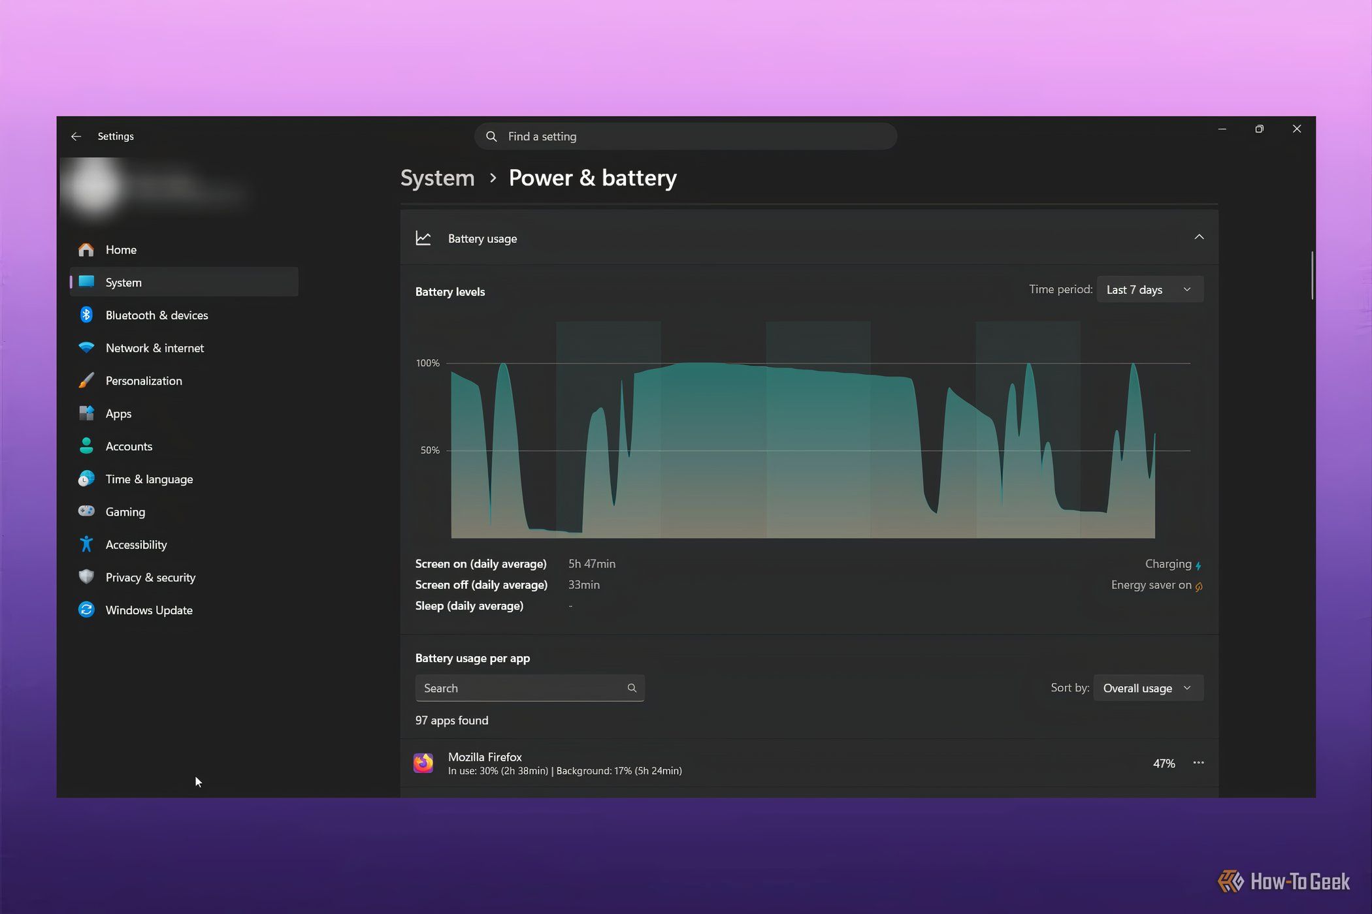Click the 'Energy saver on' legend entry

(x=1157, y=585)
